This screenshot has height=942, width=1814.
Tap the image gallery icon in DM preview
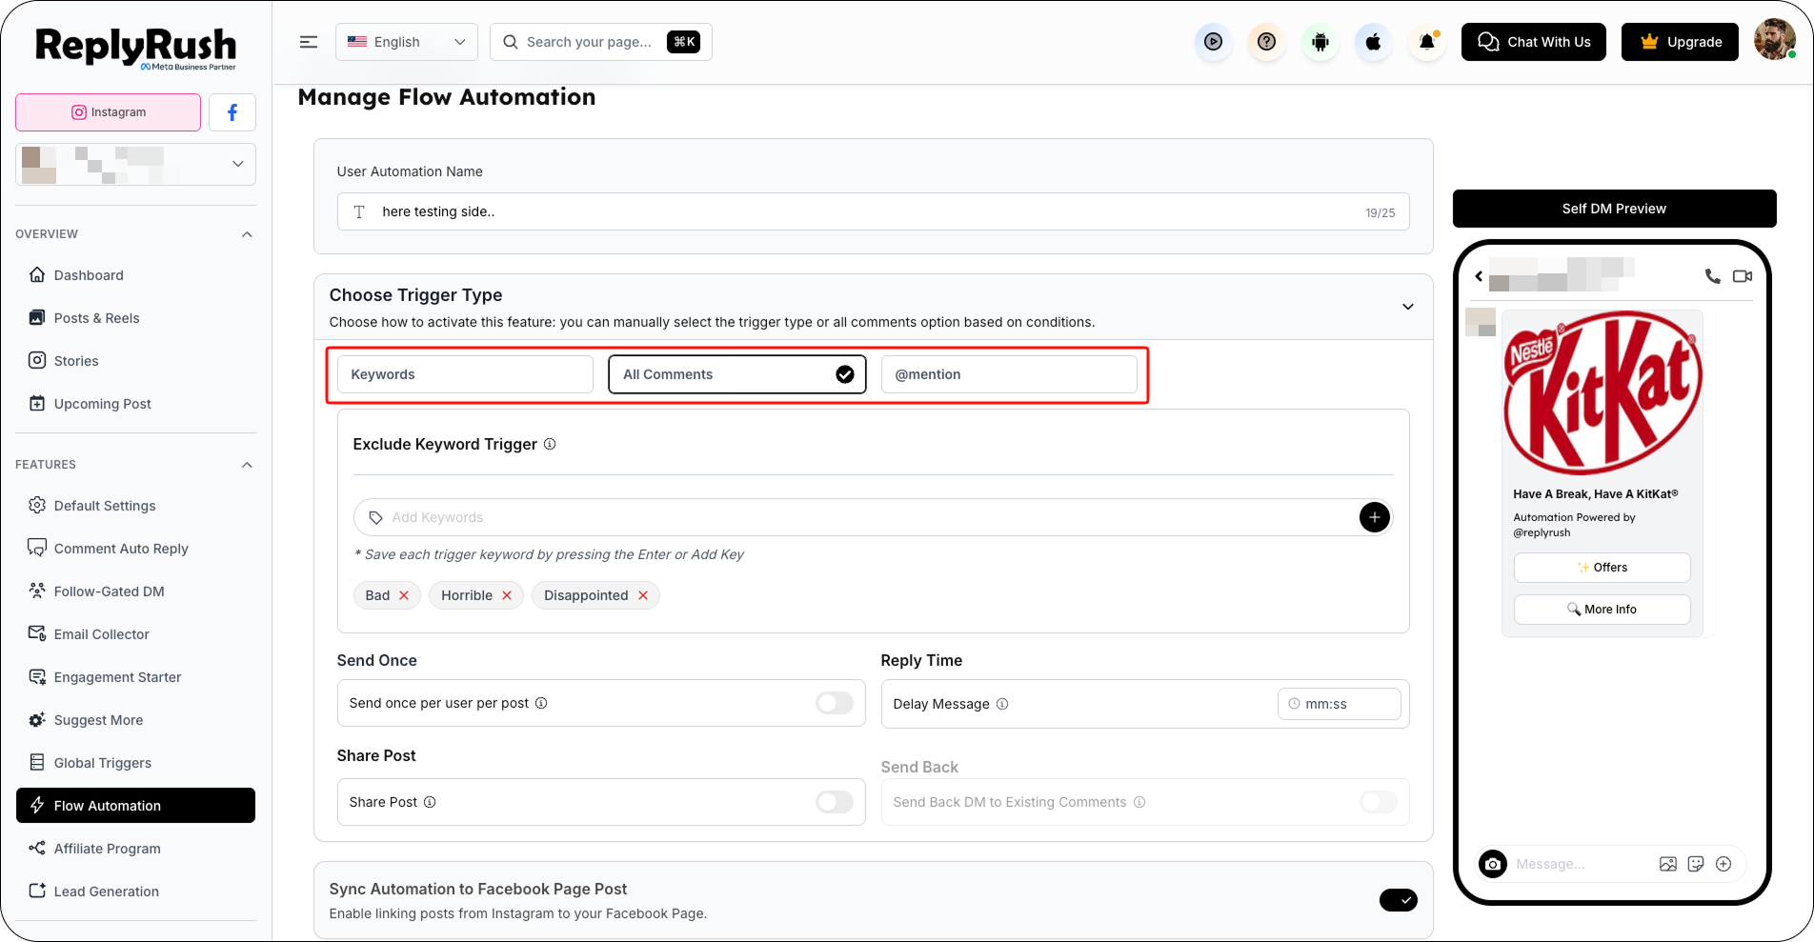click(x=1668, y=864)
